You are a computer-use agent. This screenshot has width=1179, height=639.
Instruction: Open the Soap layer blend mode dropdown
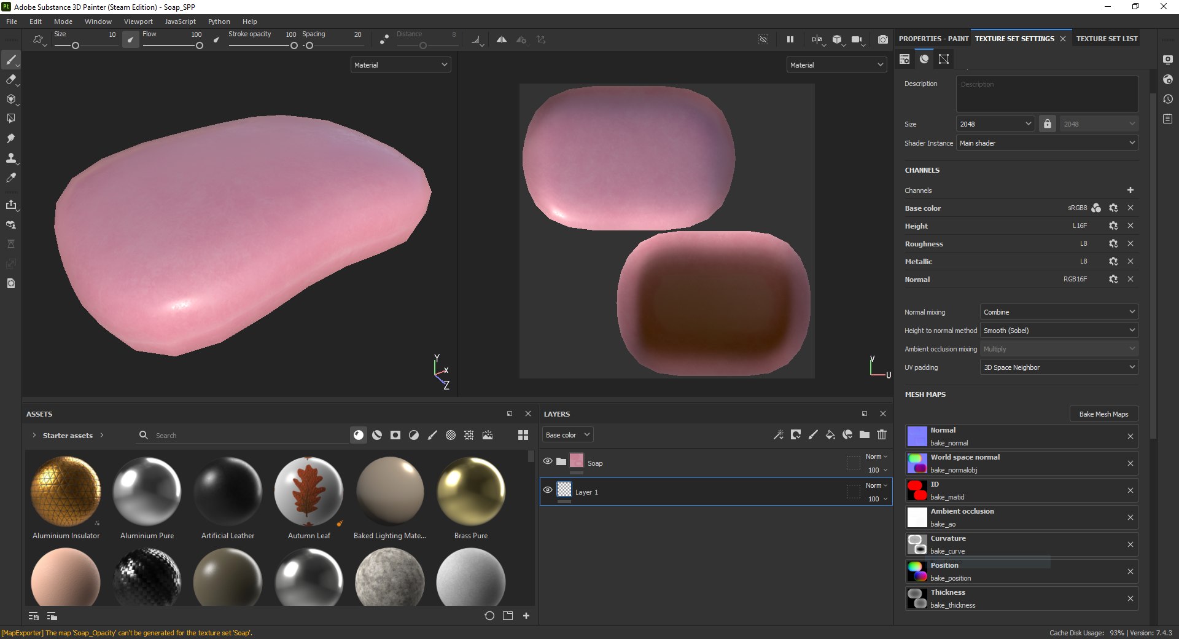pyautogui.click(x=876, y=457)
